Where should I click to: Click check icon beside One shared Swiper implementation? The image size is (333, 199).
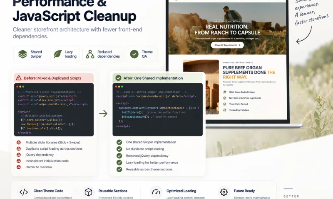pos(119,142)
